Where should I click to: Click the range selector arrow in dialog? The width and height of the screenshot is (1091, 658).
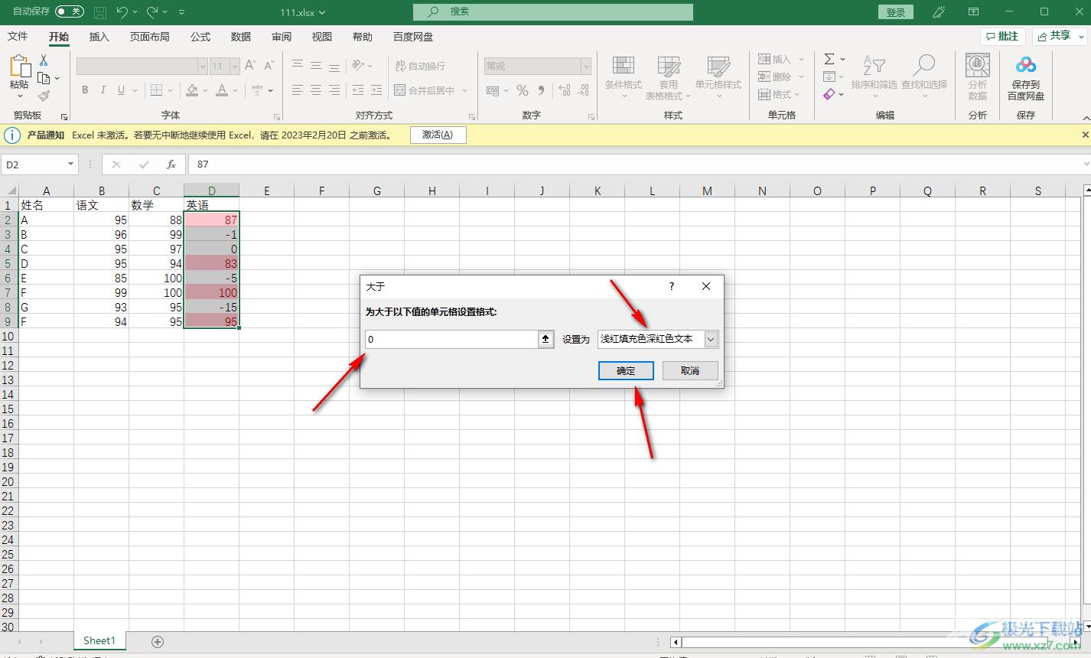[x=545, y=339]
